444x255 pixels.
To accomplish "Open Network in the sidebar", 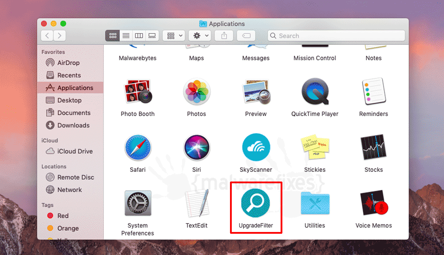I will tap(71, 190).
